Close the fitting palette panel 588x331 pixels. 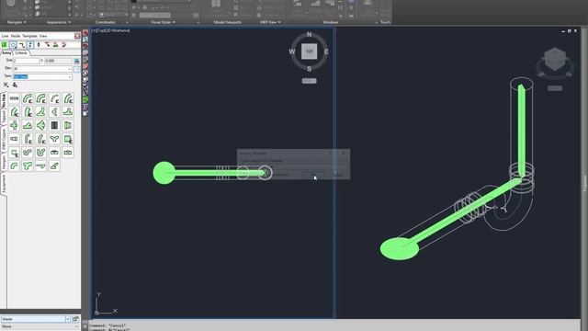tap(77, 36)
